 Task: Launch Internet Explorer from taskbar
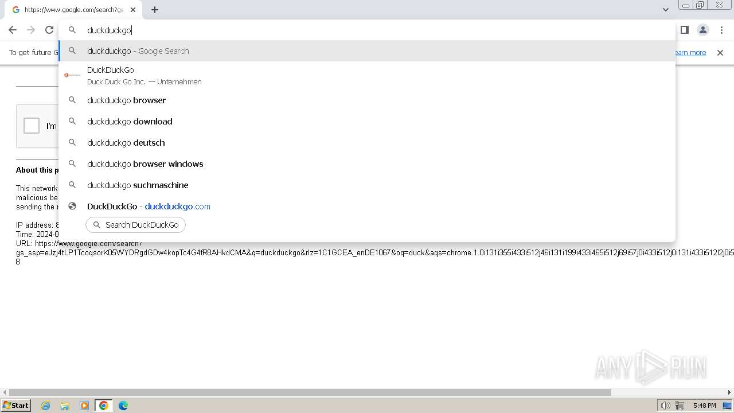(x=46, y=406)
